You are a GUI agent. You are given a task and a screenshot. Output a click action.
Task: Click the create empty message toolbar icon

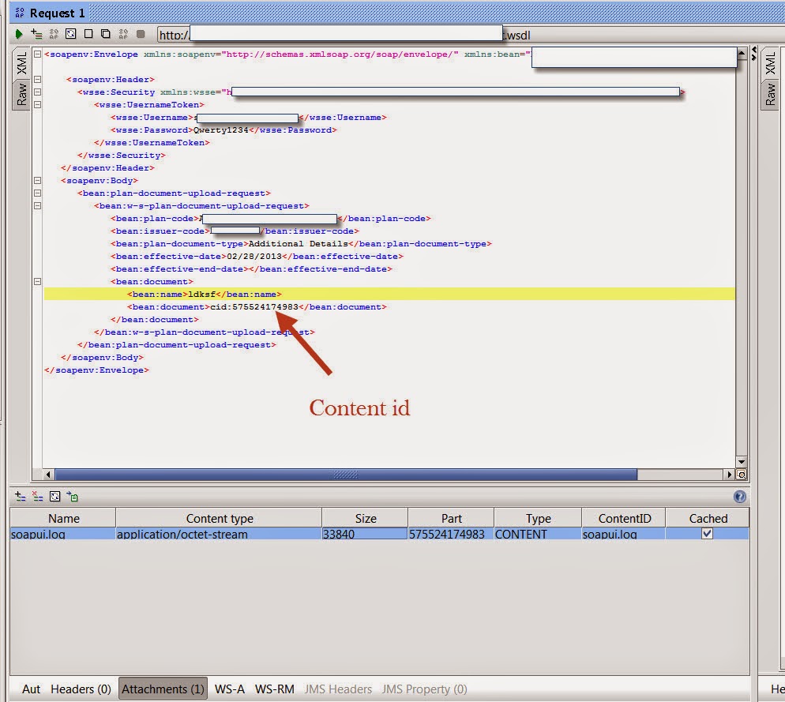tap(88, 34)
